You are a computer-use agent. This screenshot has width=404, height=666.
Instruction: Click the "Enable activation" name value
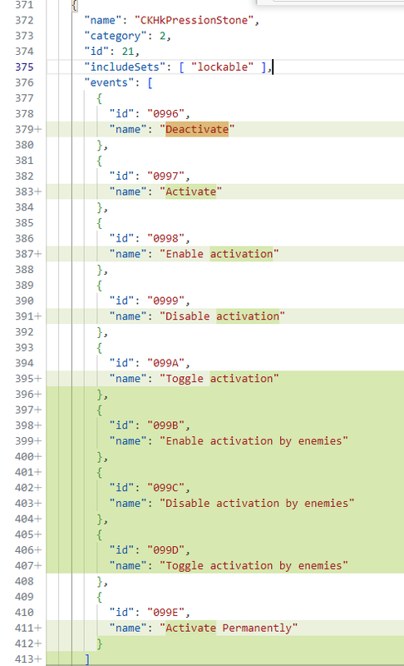219,254
